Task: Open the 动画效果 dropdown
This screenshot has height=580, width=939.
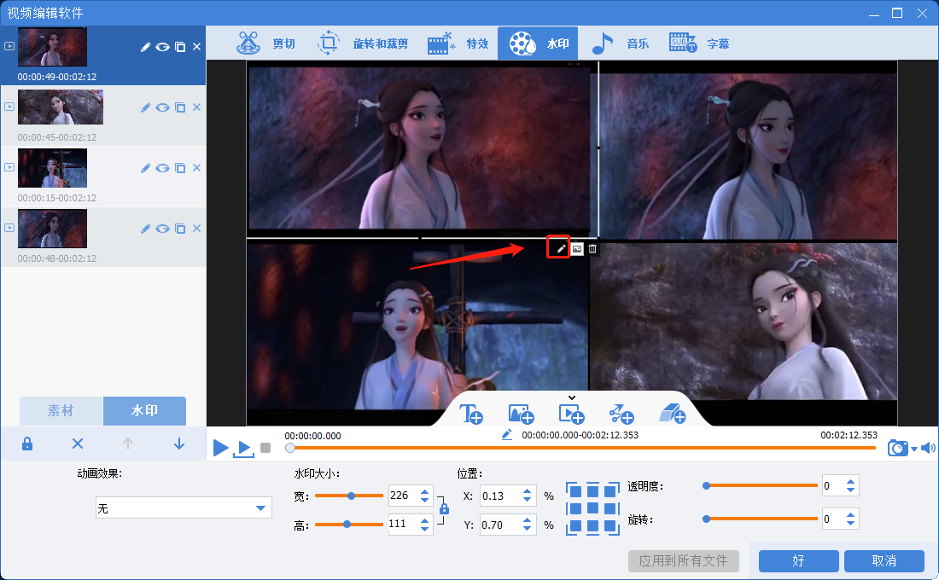Action: point(184,508)
